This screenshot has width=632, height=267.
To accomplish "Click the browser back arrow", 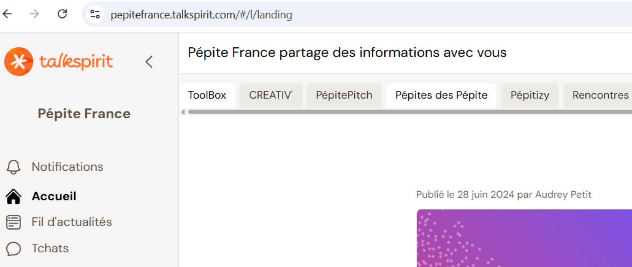I will (8, 14).
